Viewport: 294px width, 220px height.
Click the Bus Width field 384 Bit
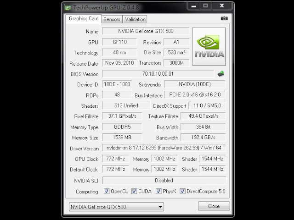tap(203, 127)
